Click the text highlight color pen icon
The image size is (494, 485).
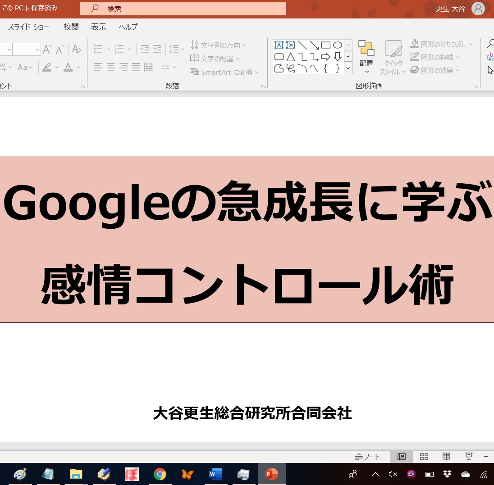tap(47, 67)
